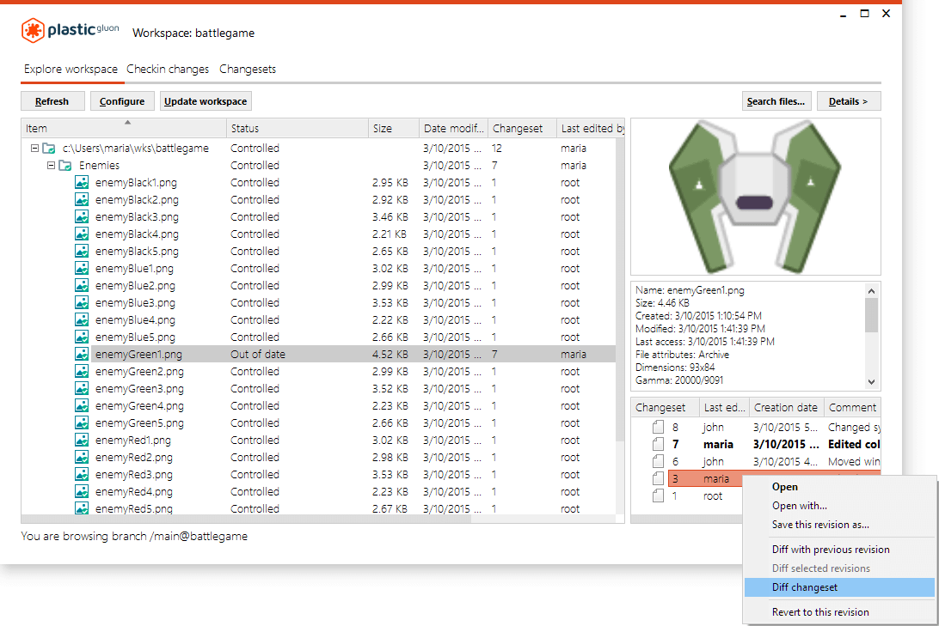Screen dimensions: 939x626
Task: Click the Configure button
Action: tap(122, 101)
